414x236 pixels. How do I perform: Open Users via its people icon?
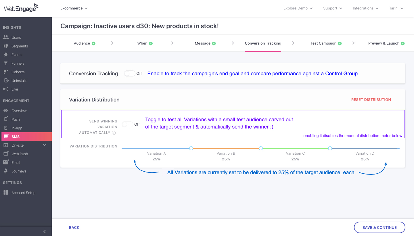(6, 37)
